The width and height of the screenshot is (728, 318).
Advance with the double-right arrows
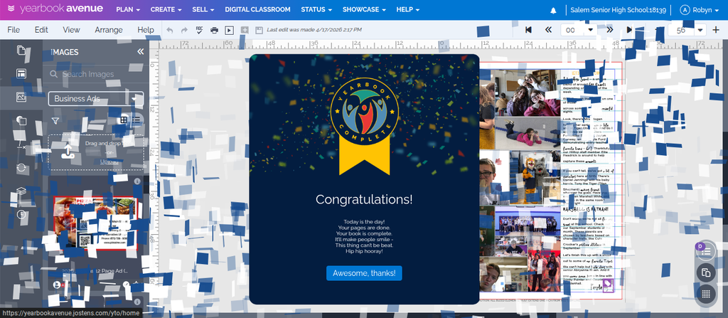609,30
